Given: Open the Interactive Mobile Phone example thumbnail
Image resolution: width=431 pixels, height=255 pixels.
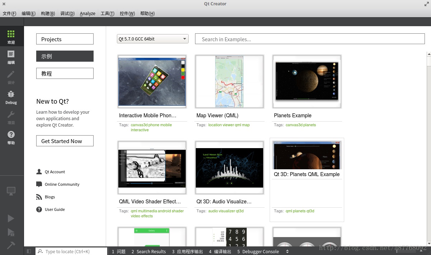Looking at the screenshot, I should [x=152, y=81].
